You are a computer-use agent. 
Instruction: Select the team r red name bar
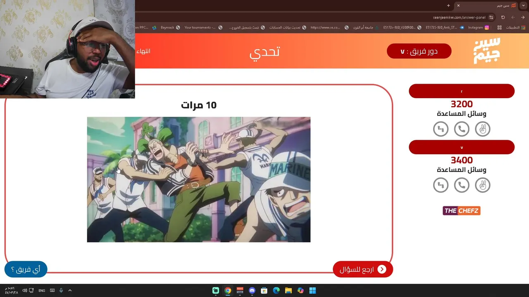[x=462, y=91]
